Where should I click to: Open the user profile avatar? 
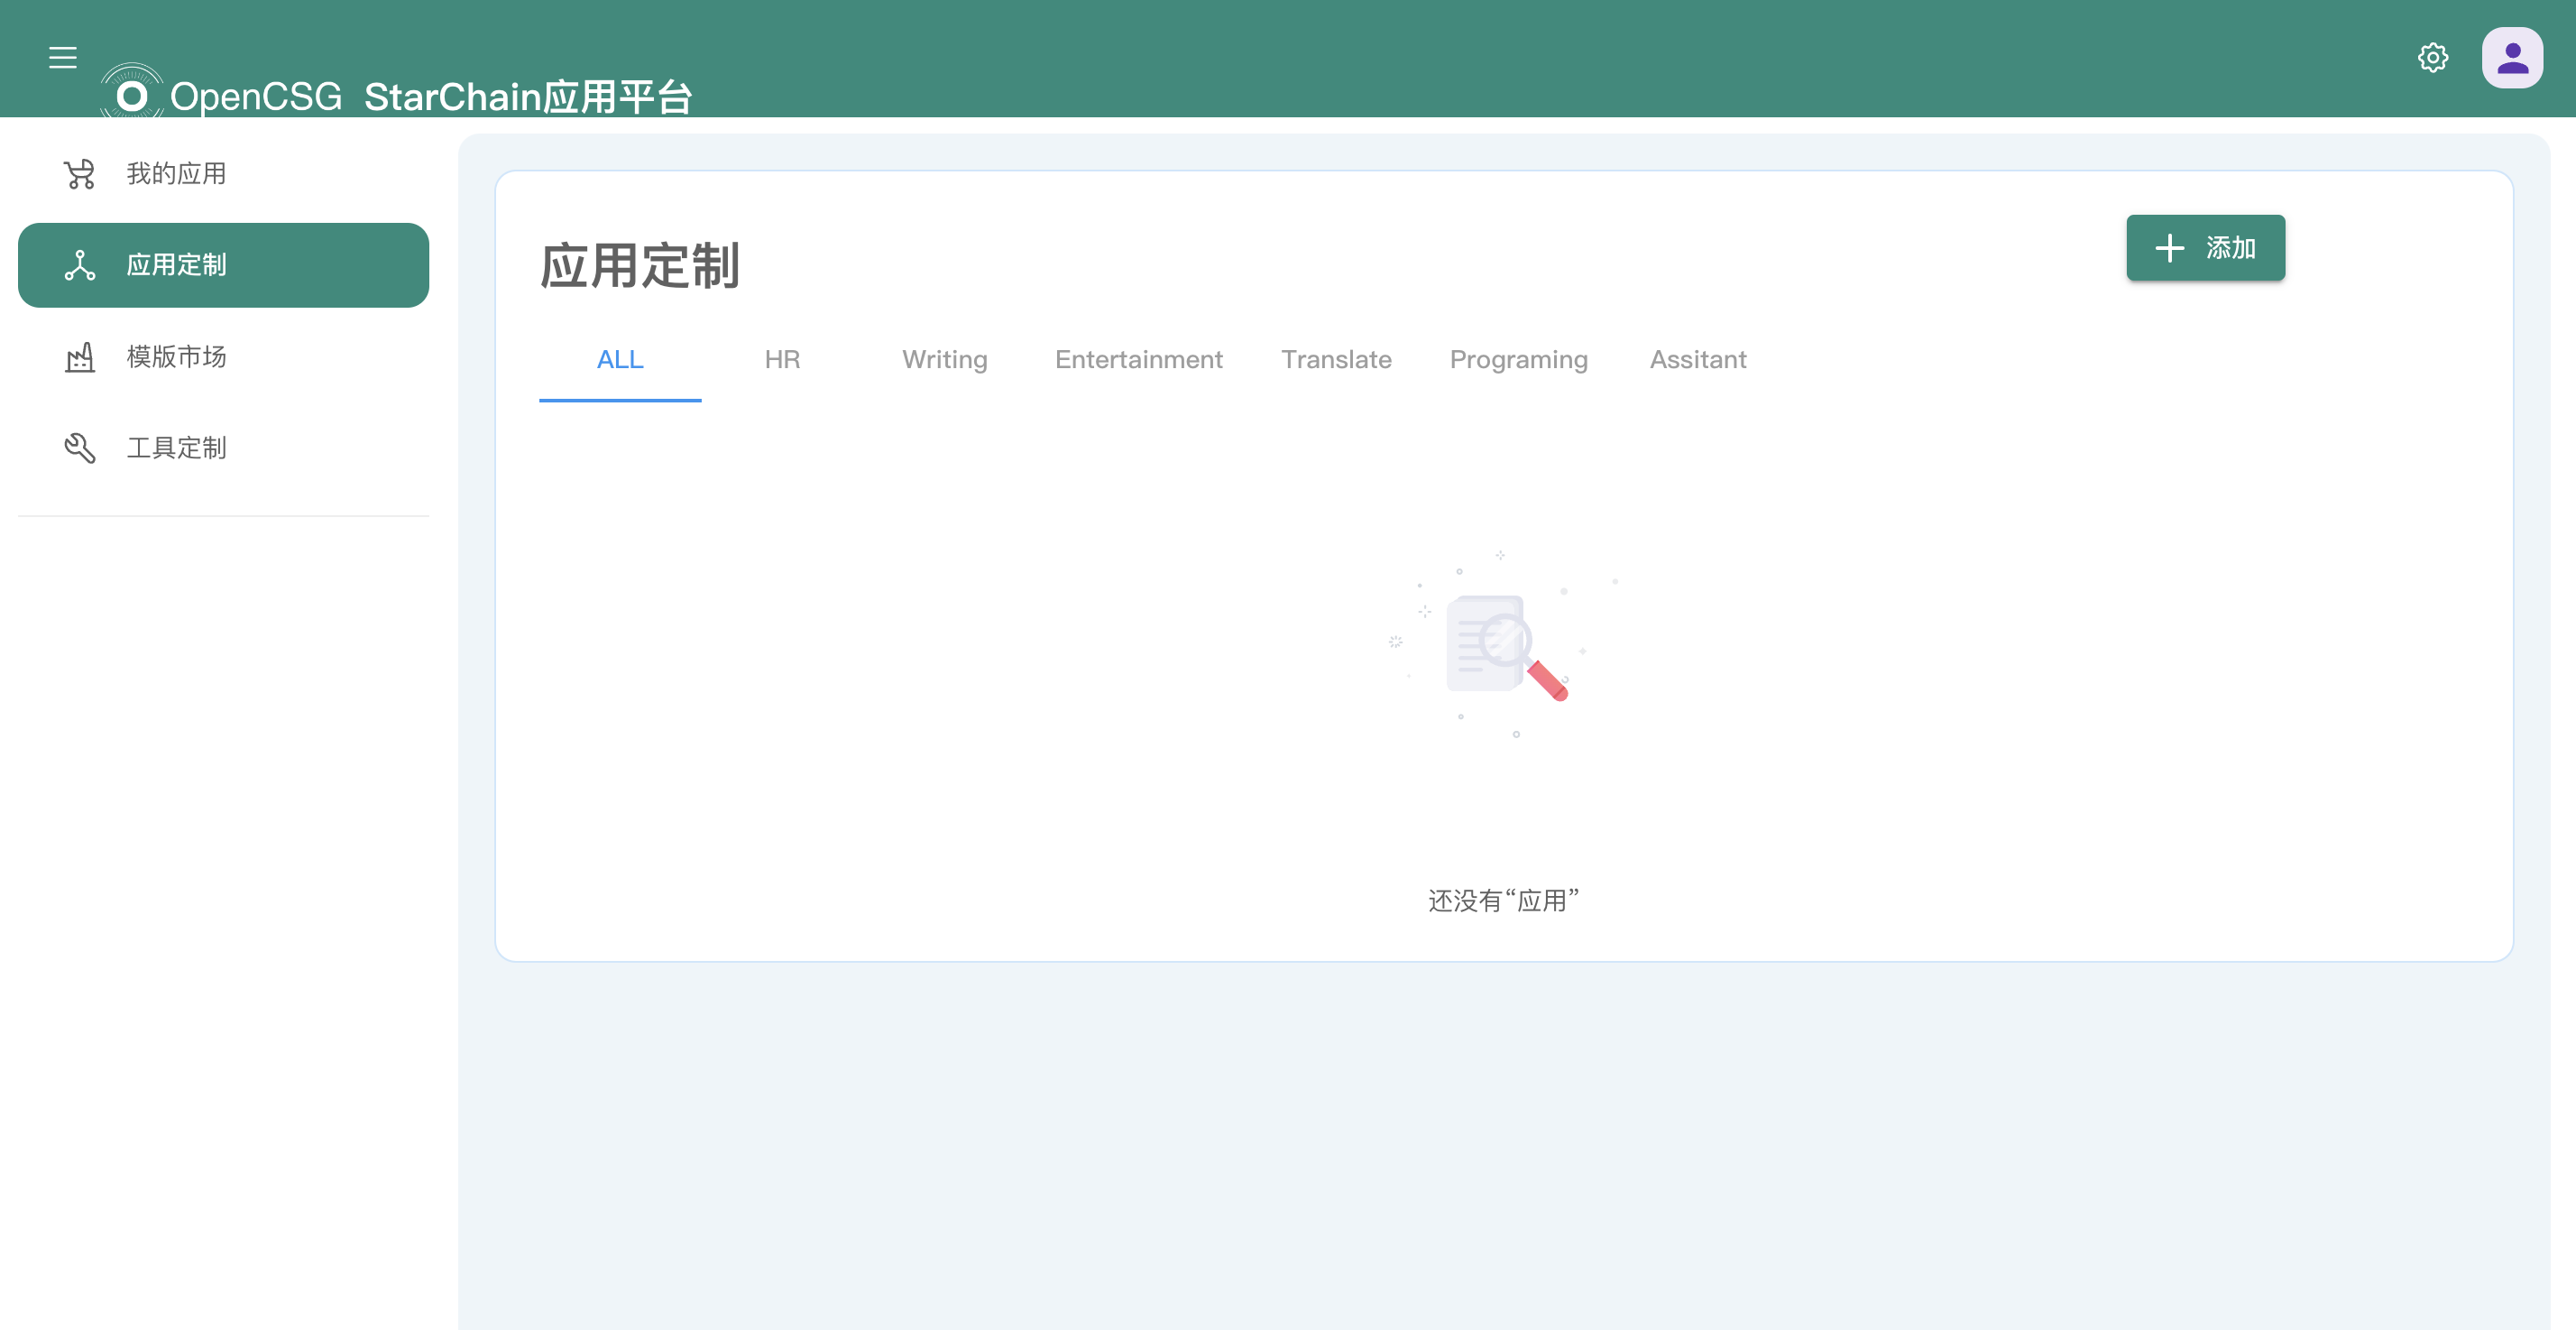[x=2512, y=58]
